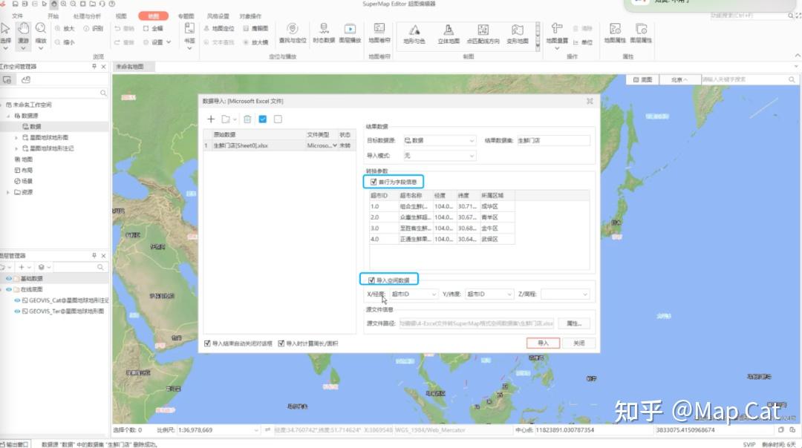Launch the 查找与定位 find and locate tool

pos(293,33)
